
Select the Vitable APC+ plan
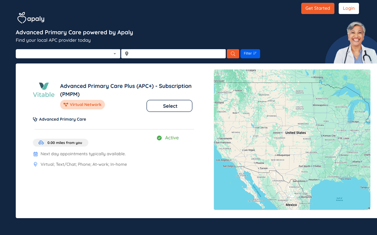pos(169,106)
